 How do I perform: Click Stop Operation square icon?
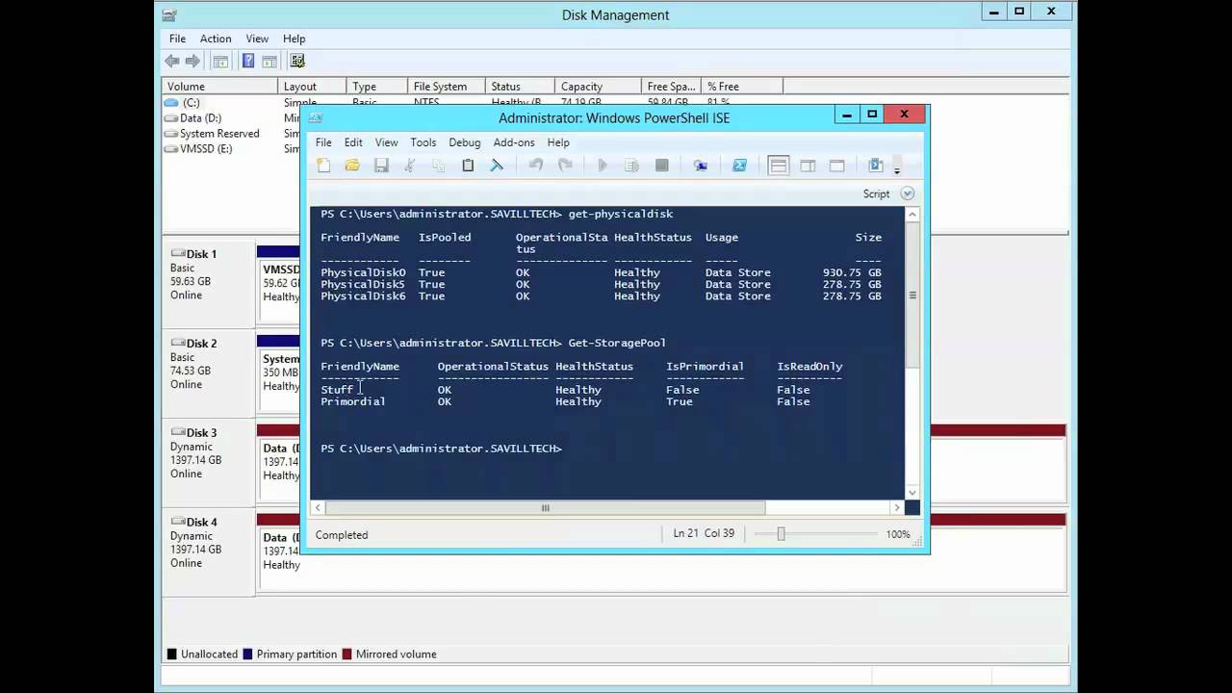point(662,166)
